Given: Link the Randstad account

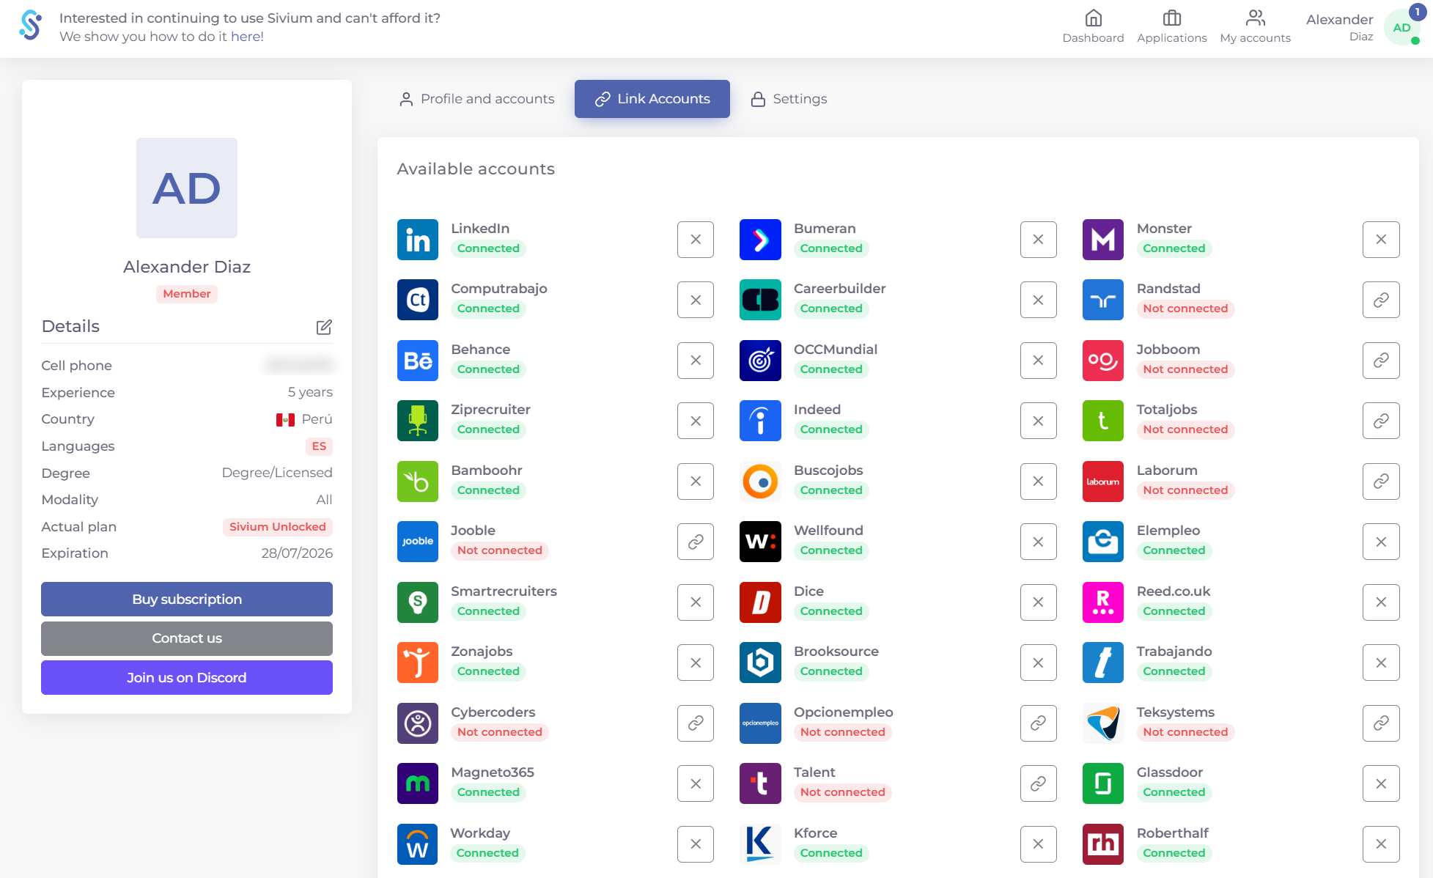Looking at the screenshot, I should (1381, 300).
